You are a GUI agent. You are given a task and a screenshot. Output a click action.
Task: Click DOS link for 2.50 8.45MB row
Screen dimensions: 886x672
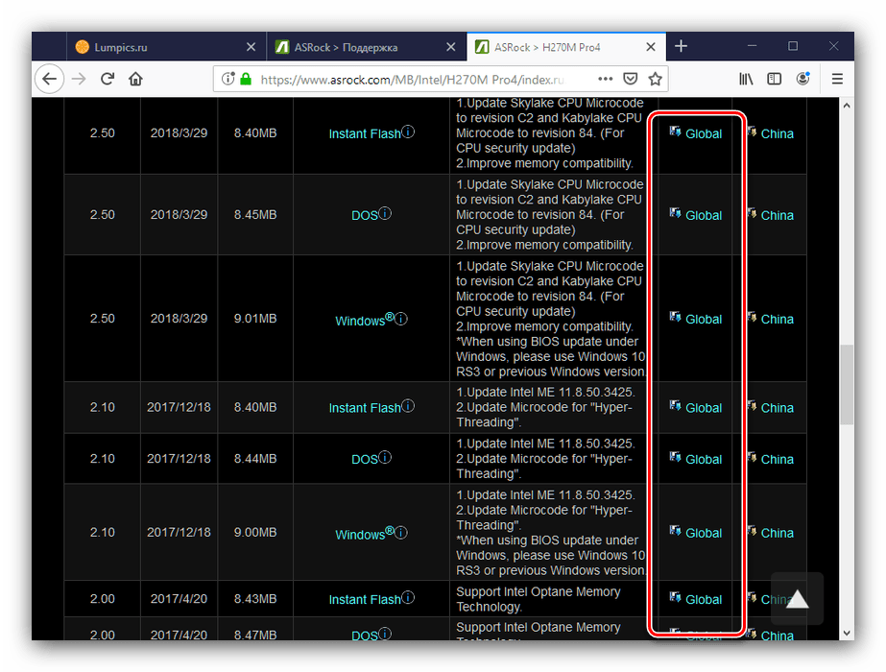[365, 215]
